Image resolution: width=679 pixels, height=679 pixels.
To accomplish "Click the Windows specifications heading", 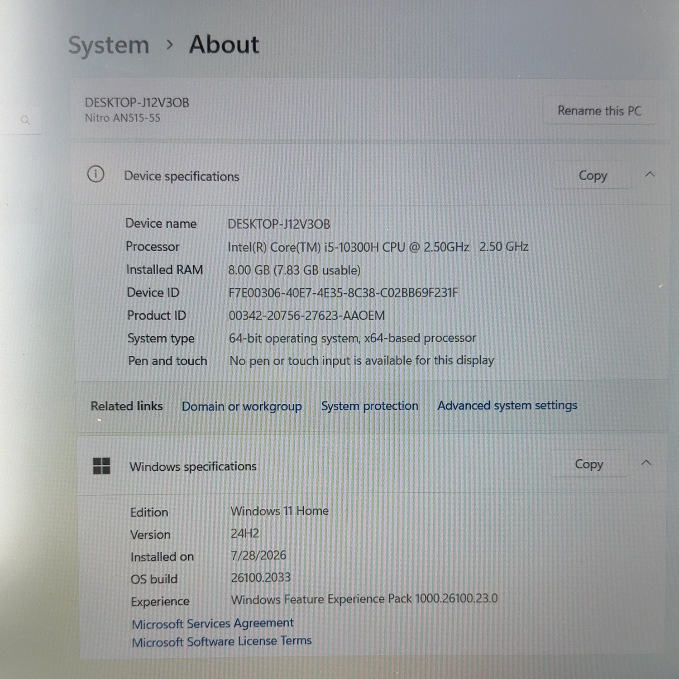I will click(193, 467).
